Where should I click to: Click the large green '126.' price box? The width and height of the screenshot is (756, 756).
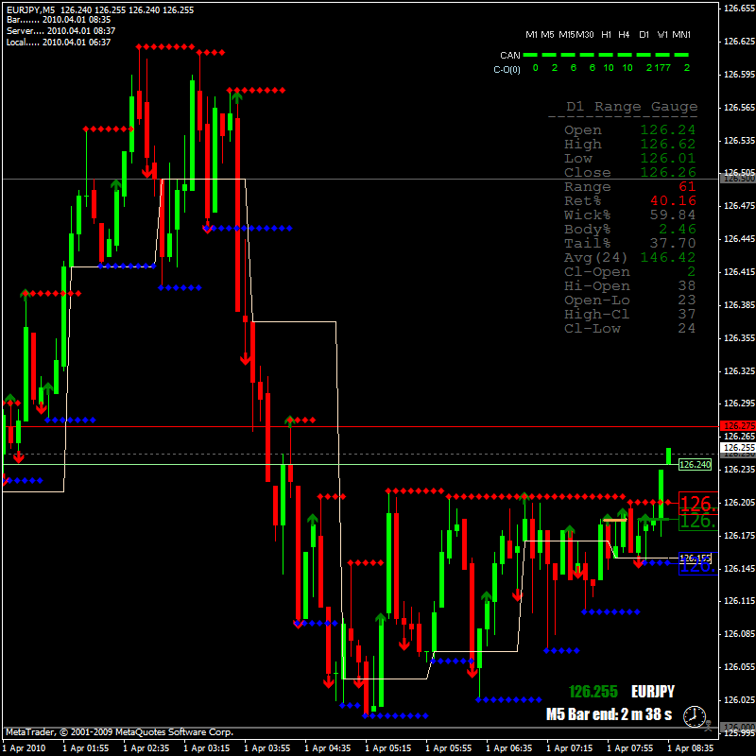[698, 521]
